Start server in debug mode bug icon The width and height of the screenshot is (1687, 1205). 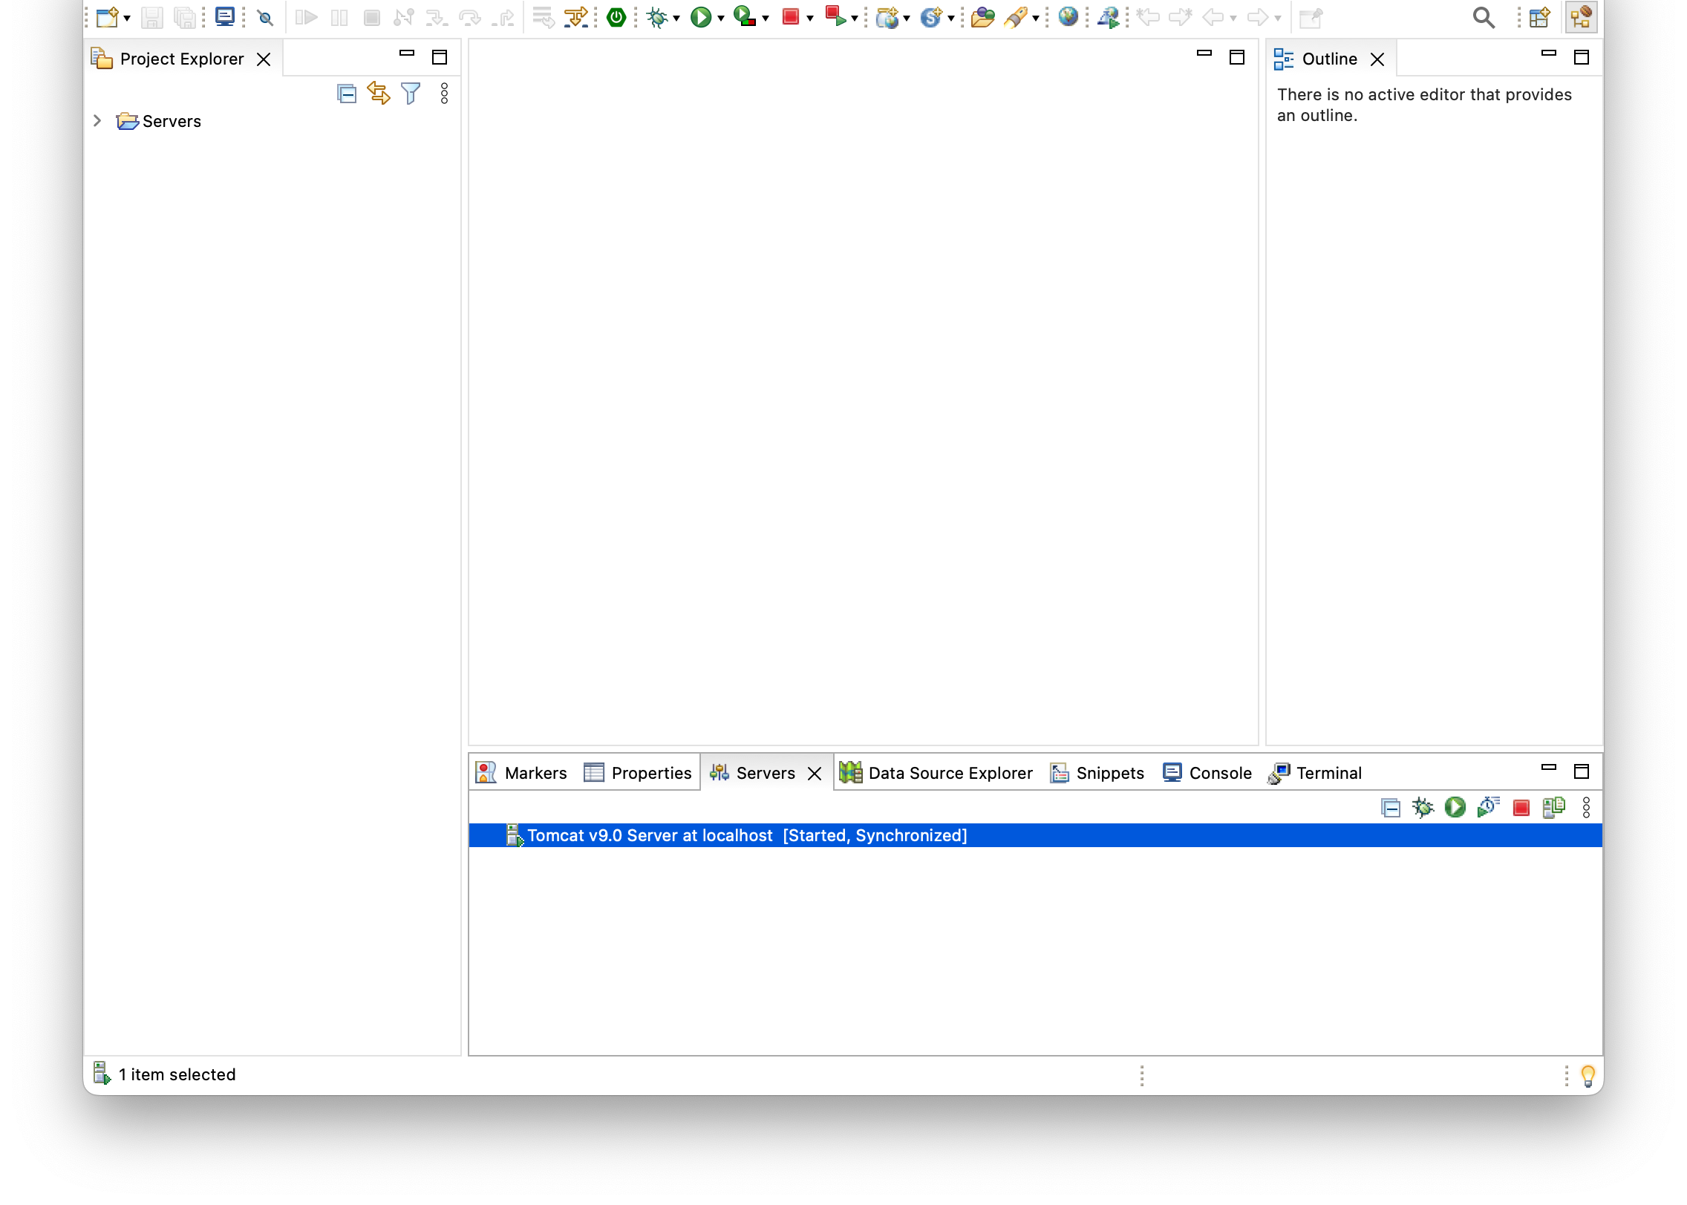click(x=1423, y=808)
